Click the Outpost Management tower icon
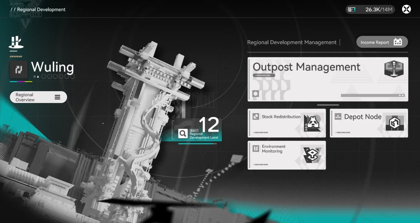The image size is (420, 223). (x=394, y=69)
